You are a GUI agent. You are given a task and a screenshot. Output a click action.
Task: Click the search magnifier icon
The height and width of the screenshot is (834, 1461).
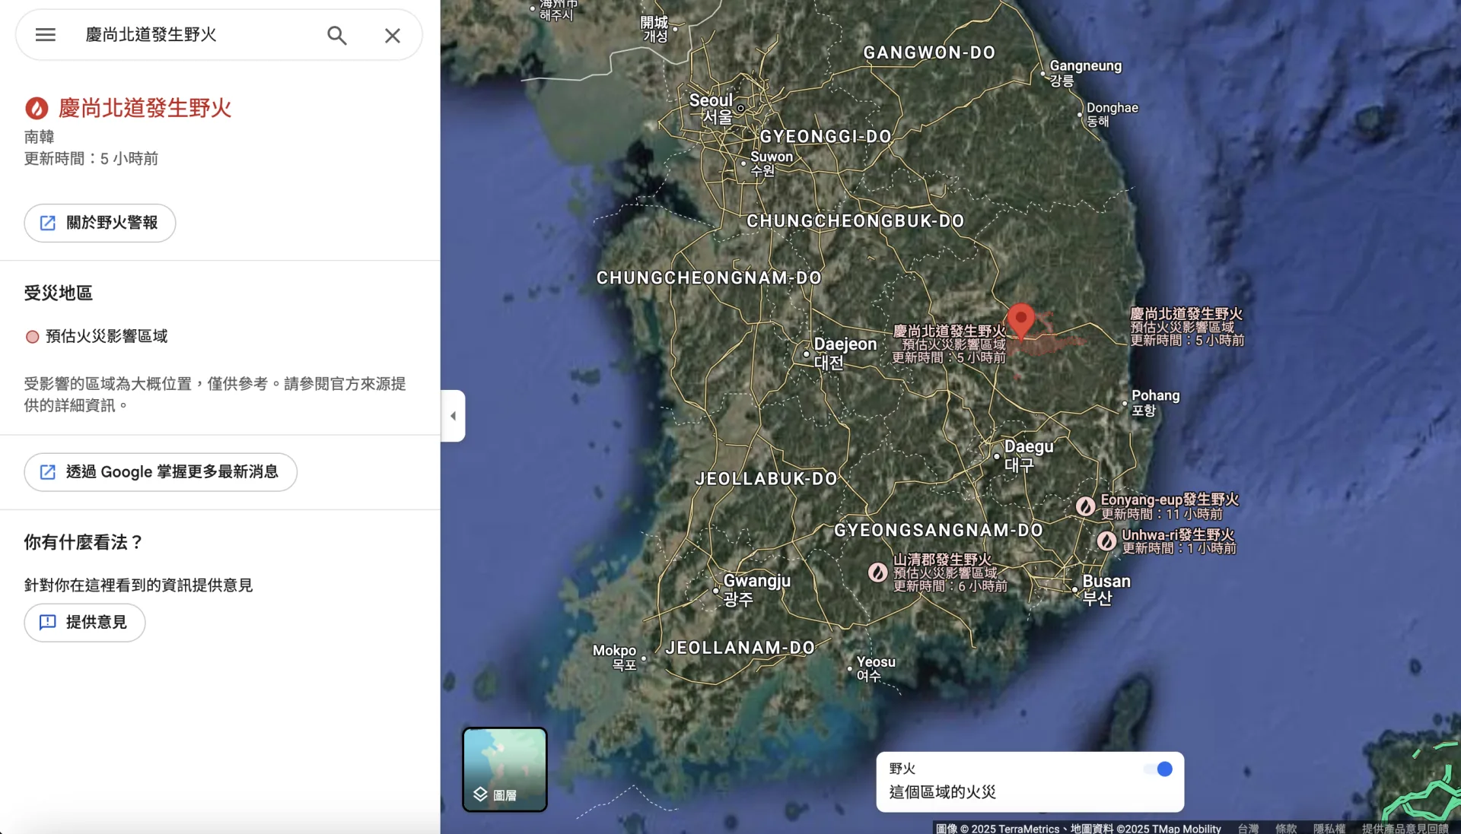coord(337,35)
